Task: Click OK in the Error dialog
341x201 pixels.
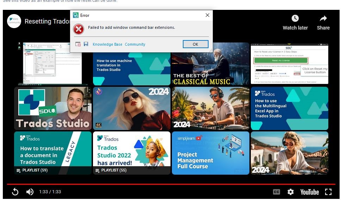Action: pos(196,44)
